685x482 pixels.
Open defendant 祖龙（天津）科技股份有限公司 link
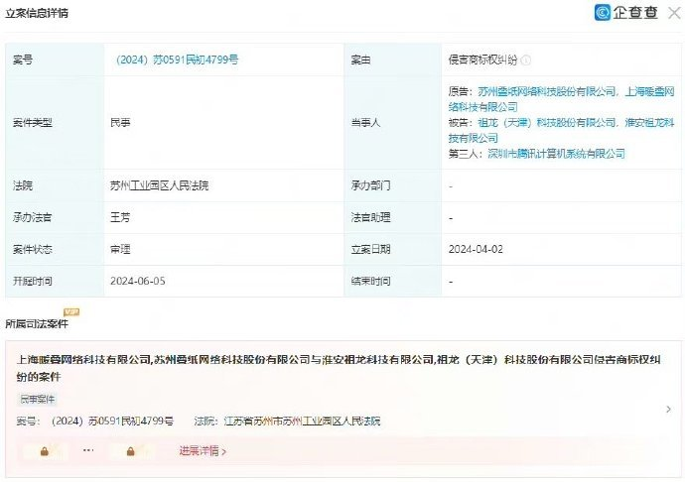pos(547,123)
